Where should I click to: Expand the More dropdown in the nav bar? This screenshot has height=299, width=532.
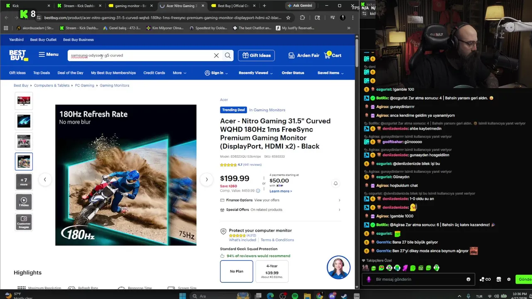tap(180, 73)
